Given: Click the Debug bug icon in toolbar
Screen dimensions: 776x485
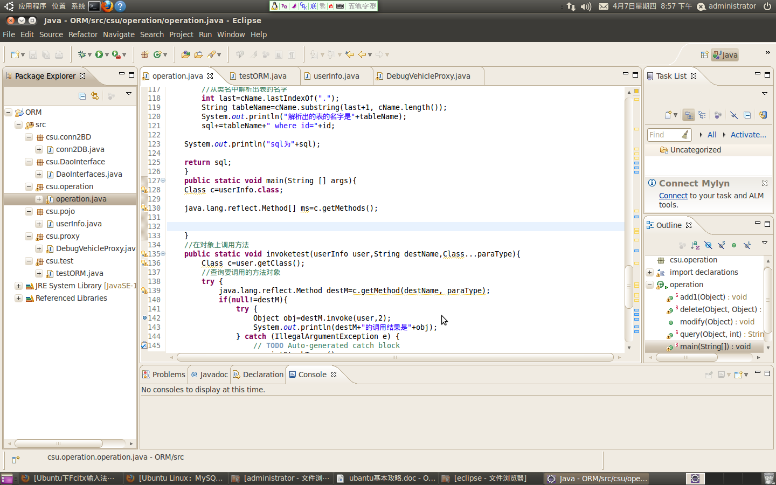Looking at the screenshot, I should 82,54.
